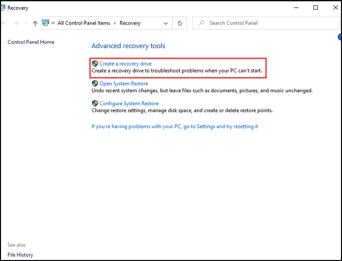Click the Advanced recovery tools heading

128,46
